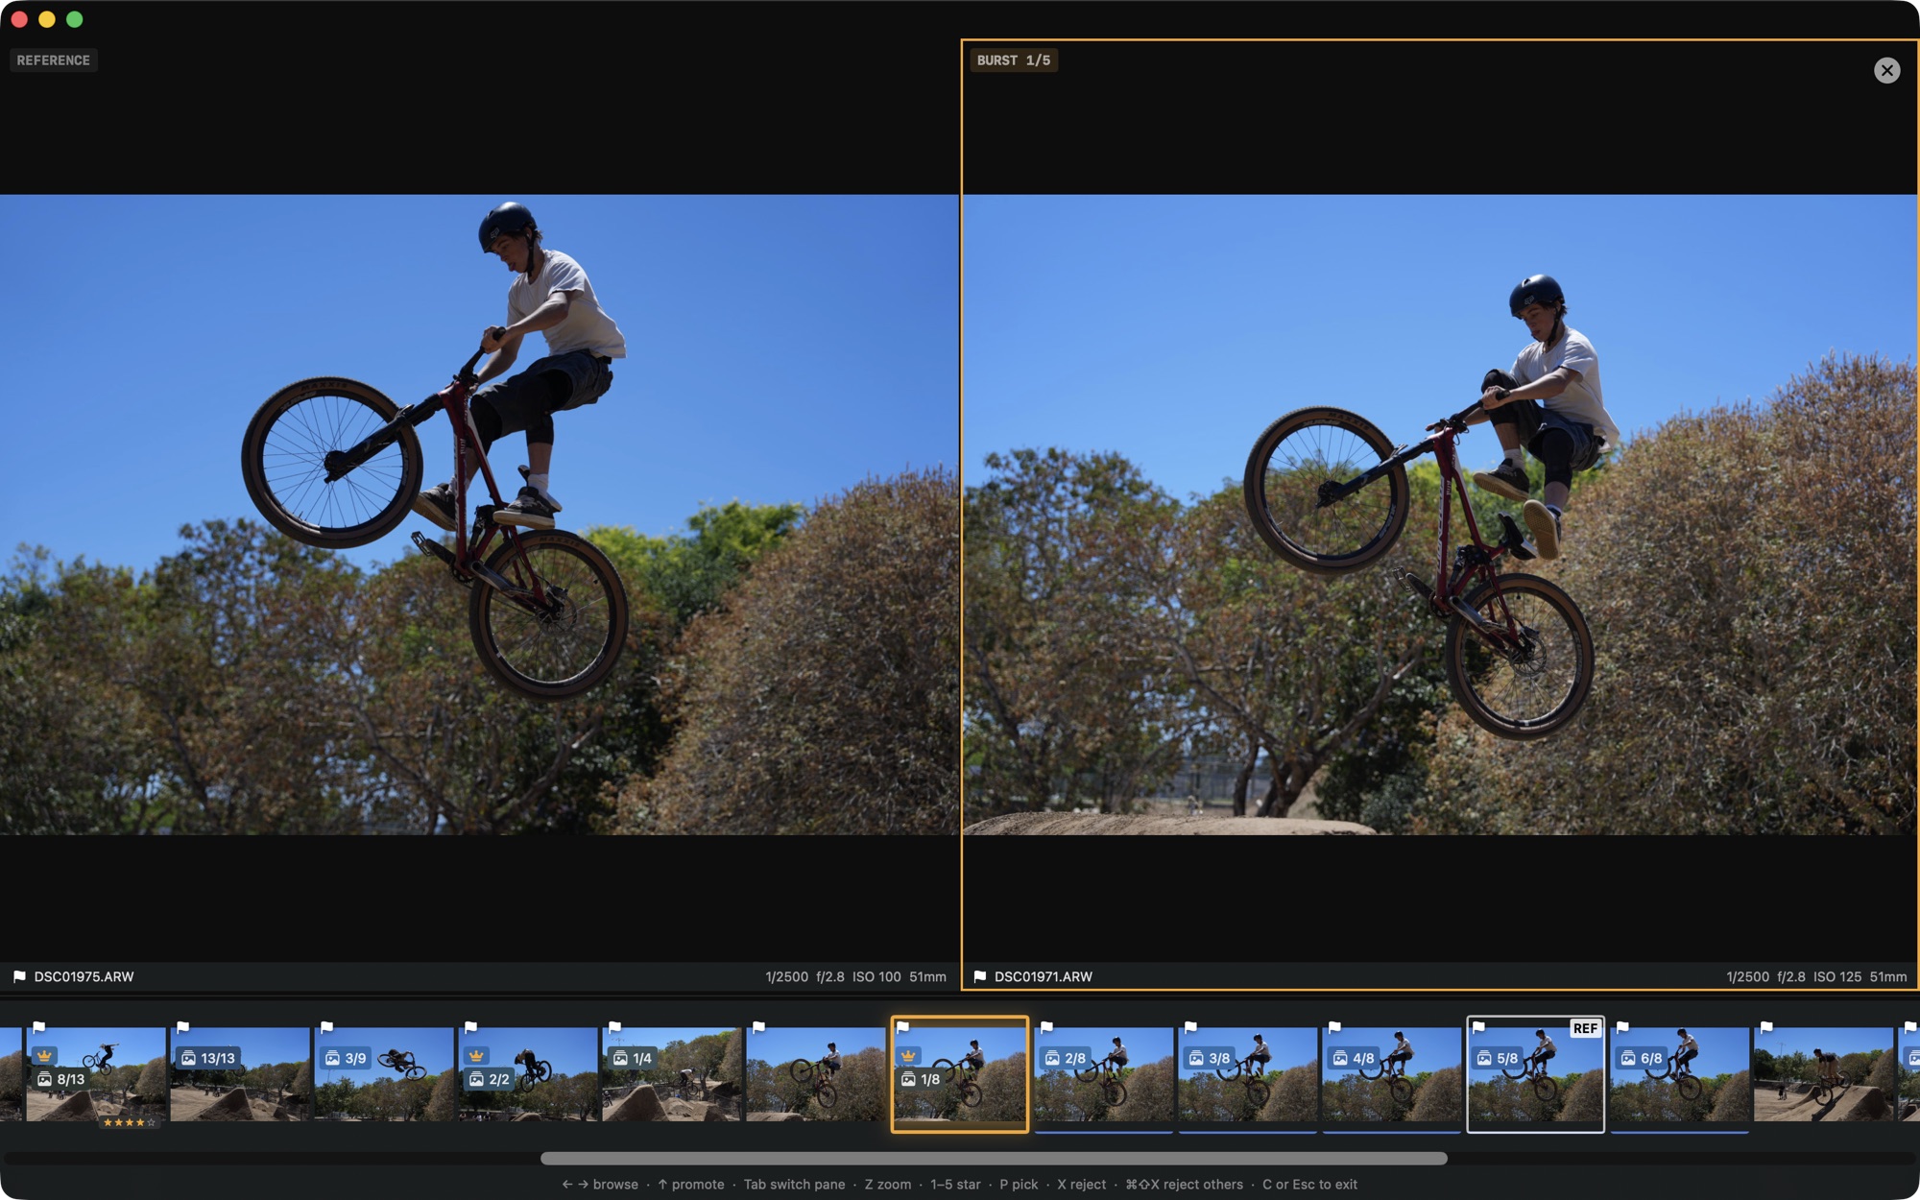The width and height of the screenshot is (1920, 1200).
Task: Click the REF badge on the 5/8 thumbnail
Action: point(1585,1028)
